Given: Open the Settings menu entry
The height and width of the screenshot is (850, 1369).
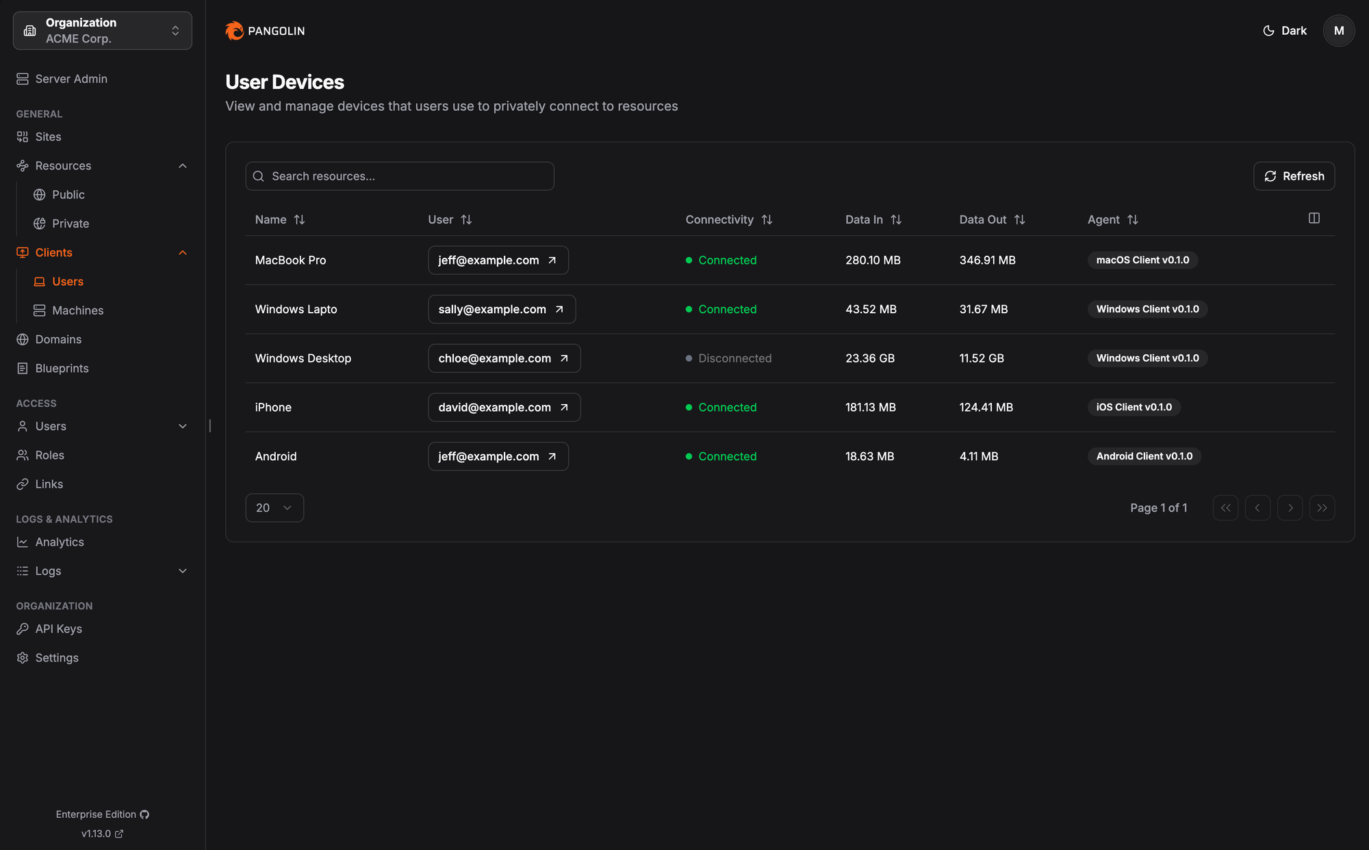Looking at the screenshot, I should 57,657.
